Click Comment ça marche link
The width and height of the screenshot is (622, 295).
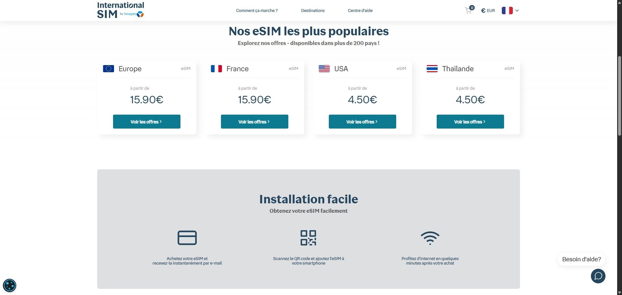[x=256, y=10]
